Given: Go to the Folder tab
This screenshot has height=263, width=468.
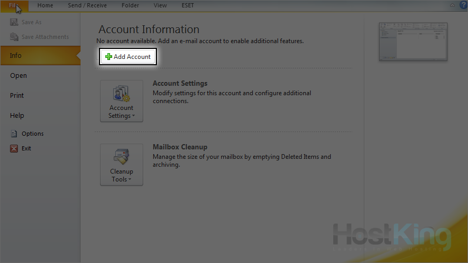Looking at the screenshot, I should [130, 6].
